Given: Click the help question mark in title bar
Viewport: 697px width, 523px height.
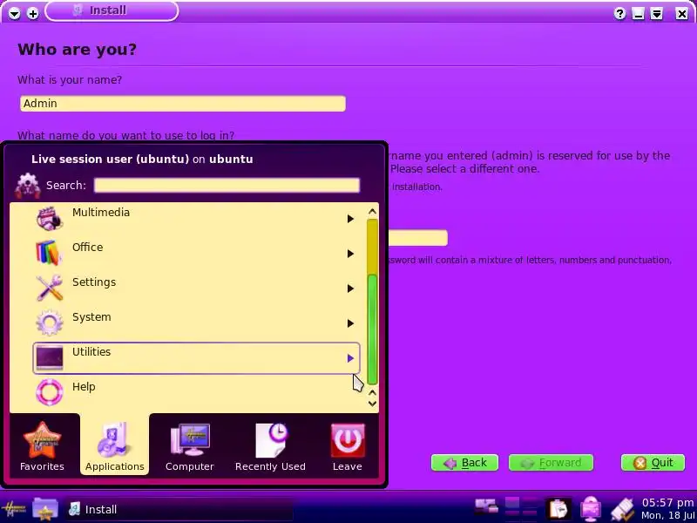Looking at the screenshot, I should [x=619, y=13].
